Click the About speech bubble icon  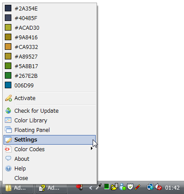8,159
